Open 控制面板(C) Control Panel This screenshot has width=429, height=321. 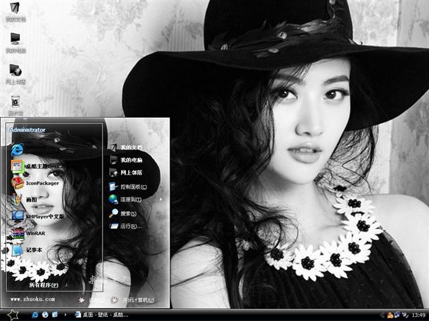pyautogui.click(x=128, y=187)
